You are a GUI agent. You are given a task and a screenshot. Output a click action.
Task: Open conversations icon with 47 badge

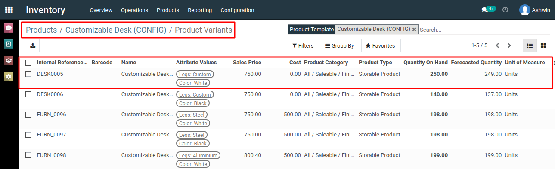click(x=488, y=9)
